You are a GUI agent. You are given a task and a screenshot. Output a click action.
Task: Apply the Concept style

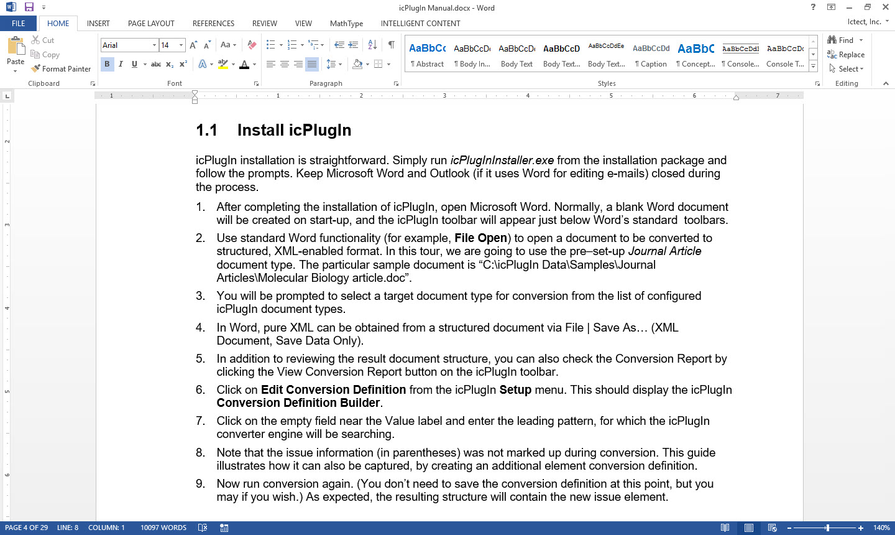click(x=695, y=55)
